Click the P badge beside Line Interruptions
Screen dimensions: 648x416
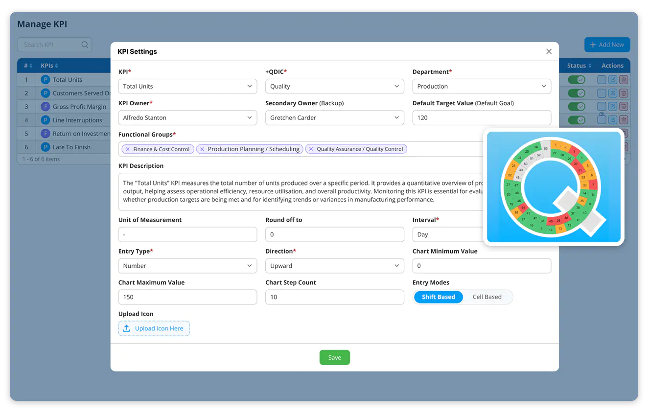tap(46, 120)
